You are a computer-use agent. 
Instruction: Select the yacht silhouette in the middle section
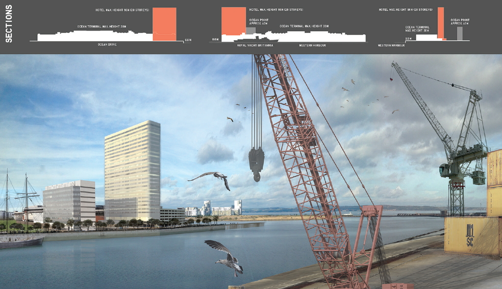pyautogui.click(x=255, y=39)
